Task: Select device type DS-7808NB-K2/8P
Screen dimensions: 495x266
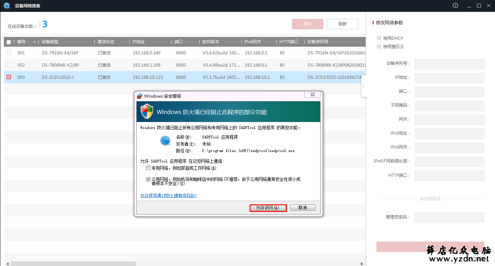Action: point(60,65)
